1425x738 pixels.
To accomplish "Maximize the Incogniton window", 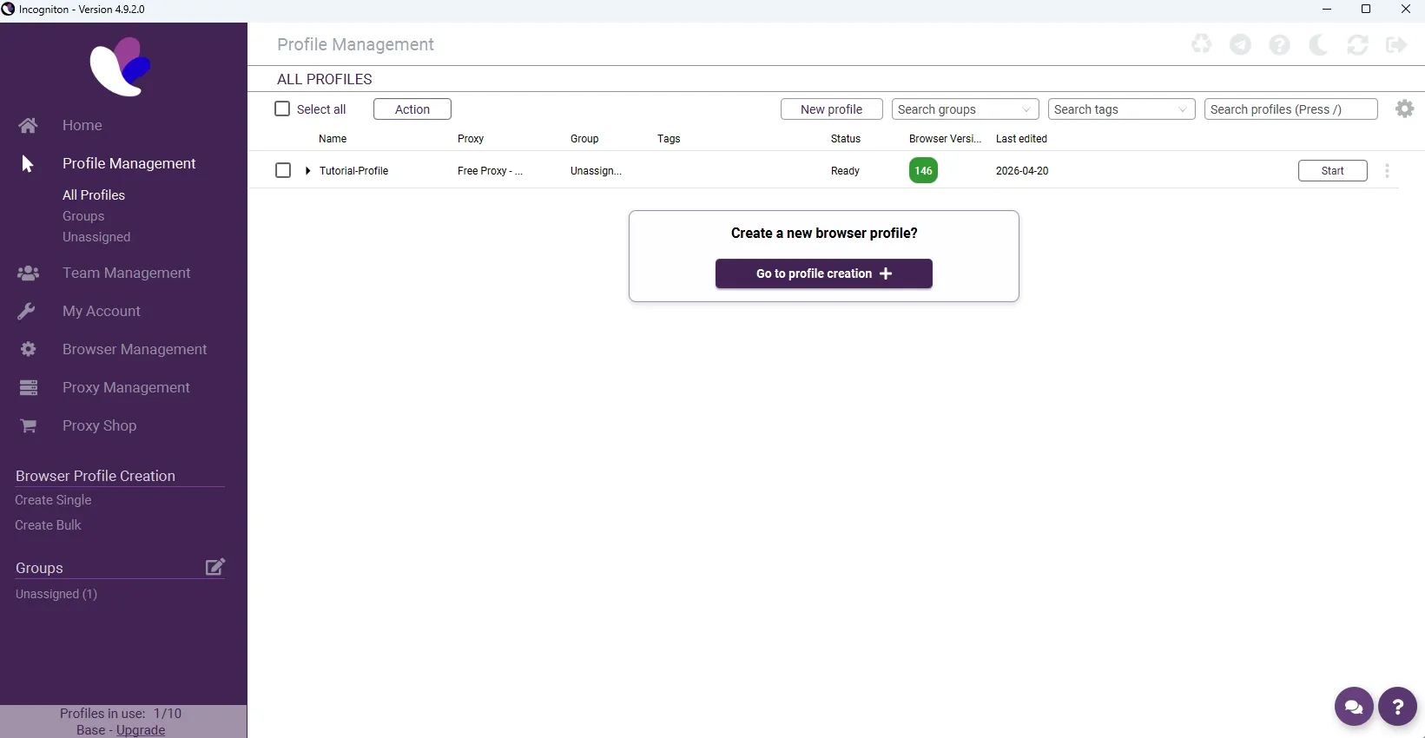I will pyautogui.click(x=1366, y=10).
